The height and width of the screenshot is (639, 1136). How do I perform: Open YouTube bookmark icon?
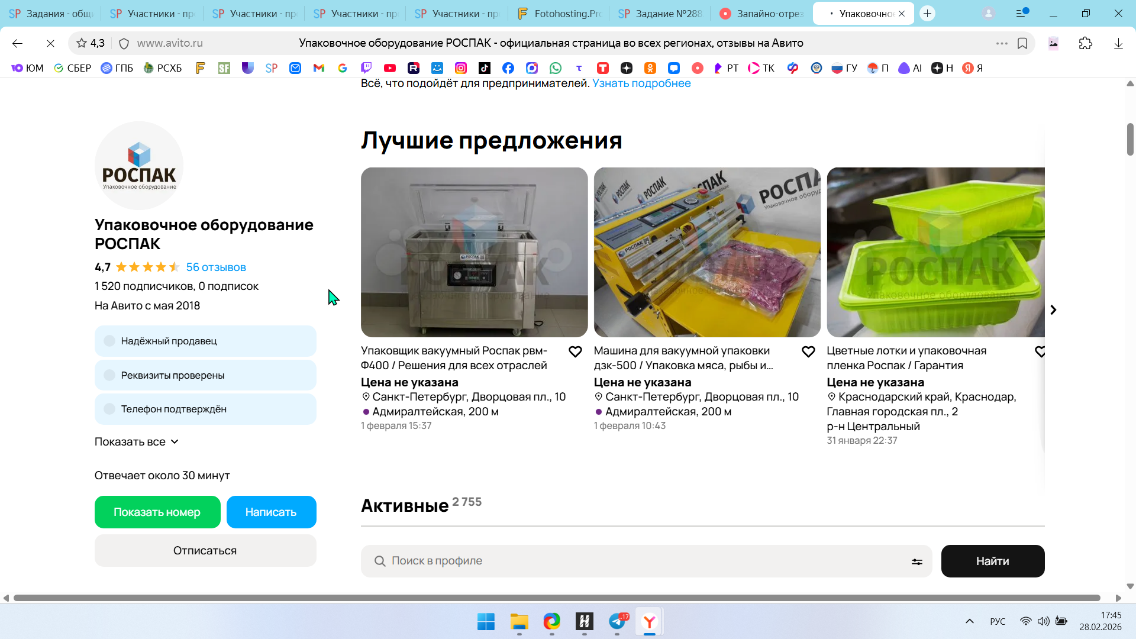(389, 68)
